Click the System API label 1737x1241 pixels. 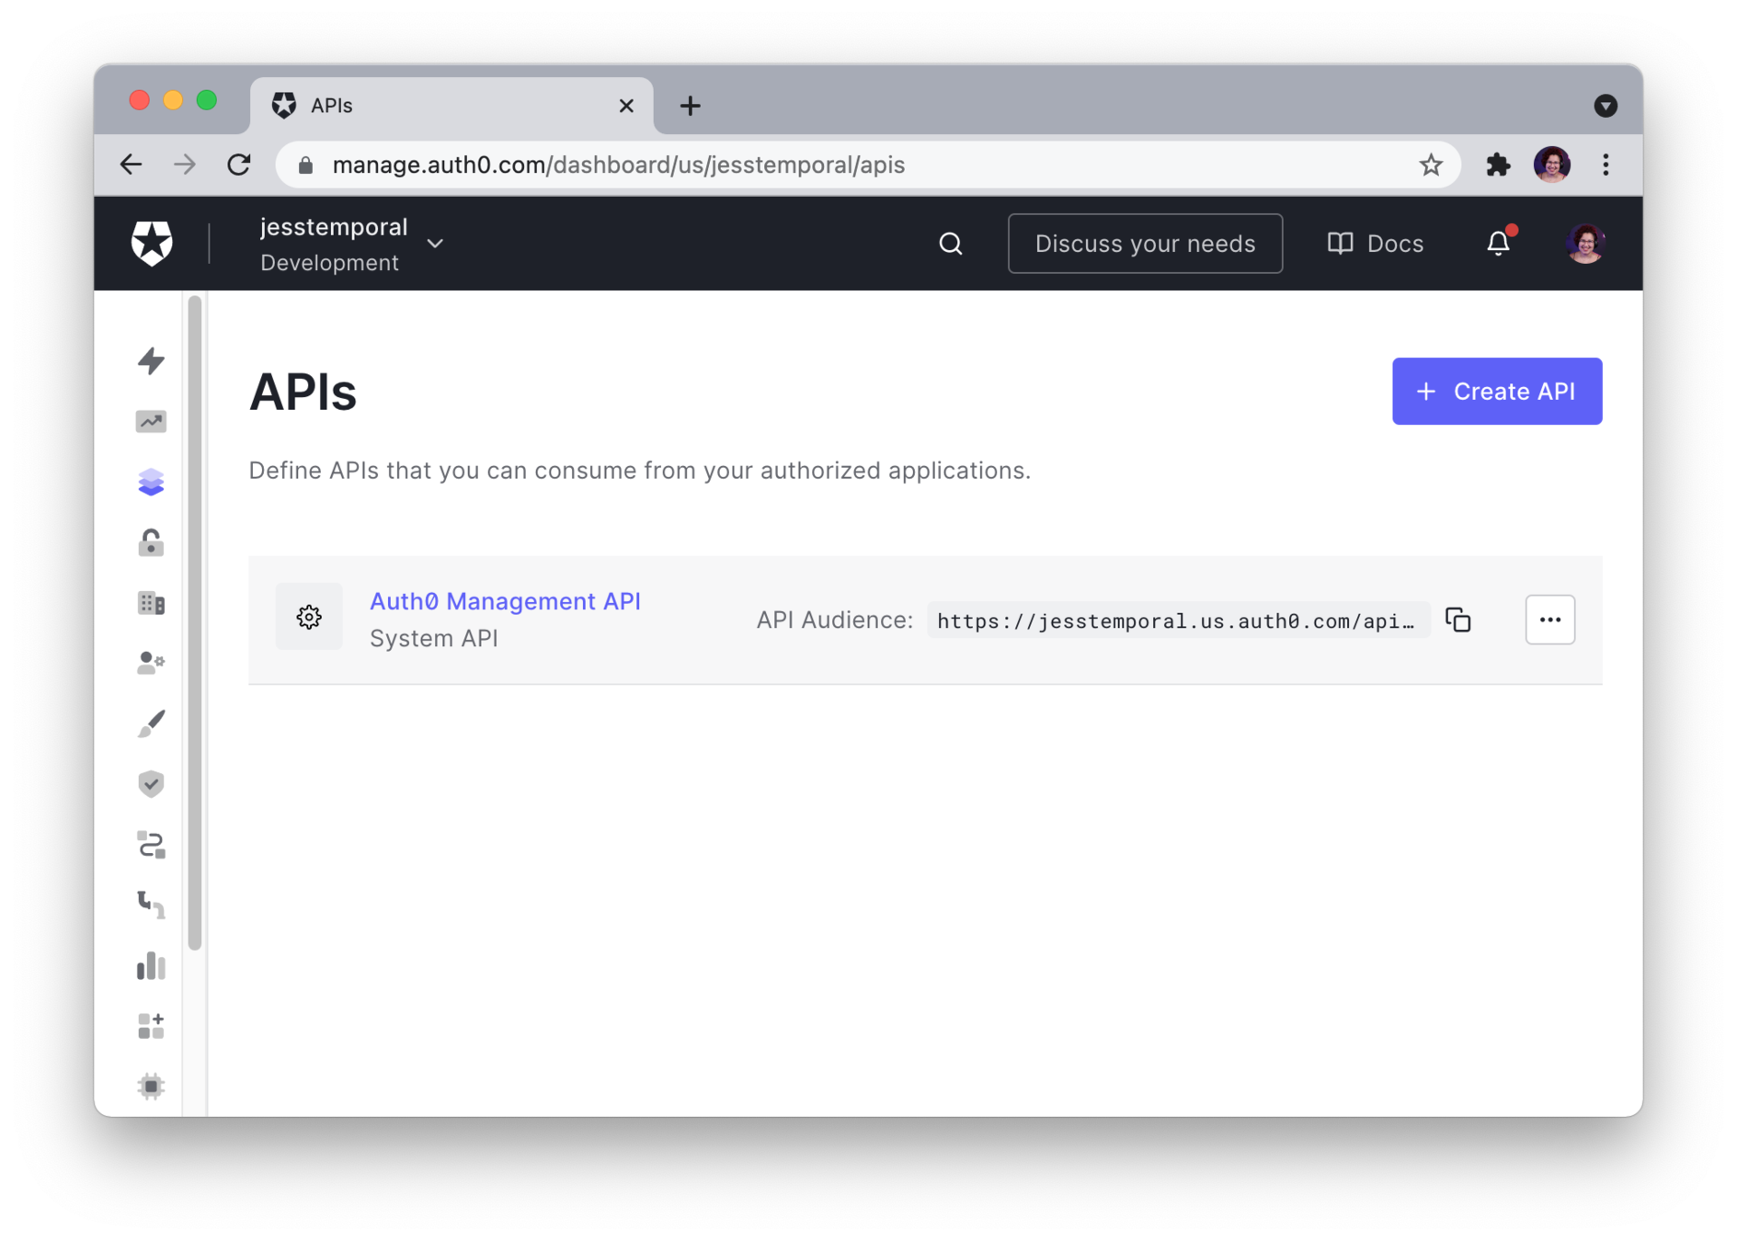[433, 638]
